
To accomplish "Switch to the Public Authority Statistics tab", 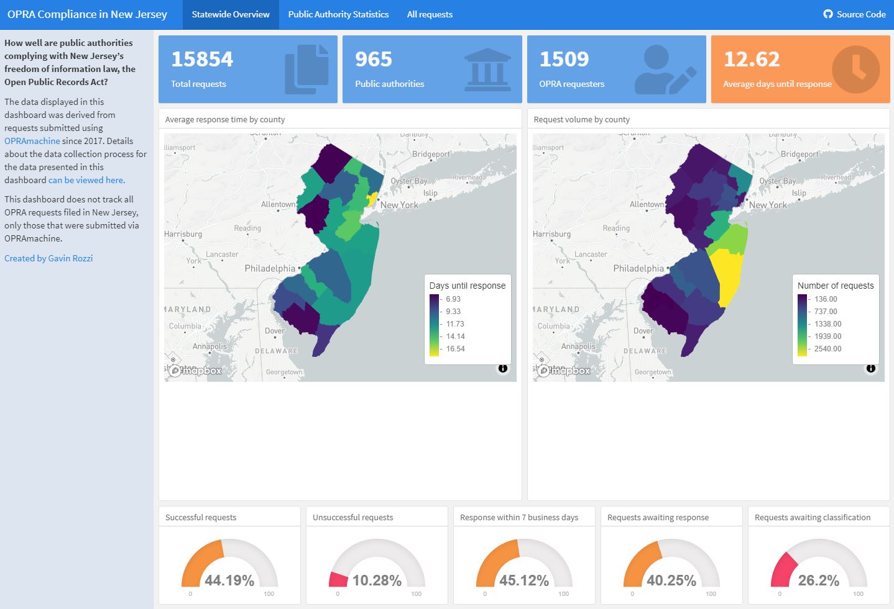I will coord(338,14).
